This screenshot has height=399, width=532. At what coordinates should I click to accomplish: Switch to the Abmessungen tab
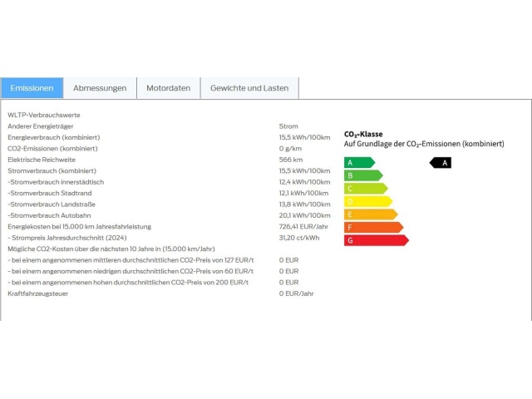click(x=100, y=88)
